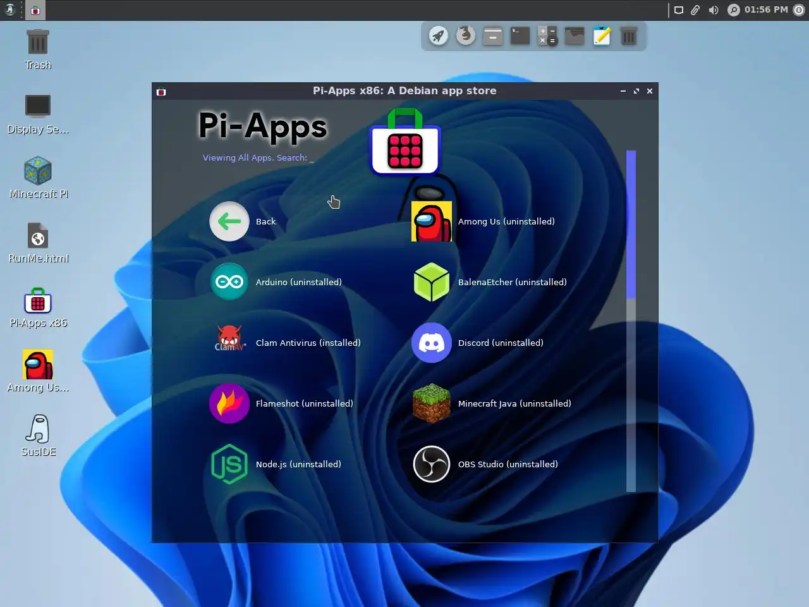Select the Flameshot app icon

point(229,403)
